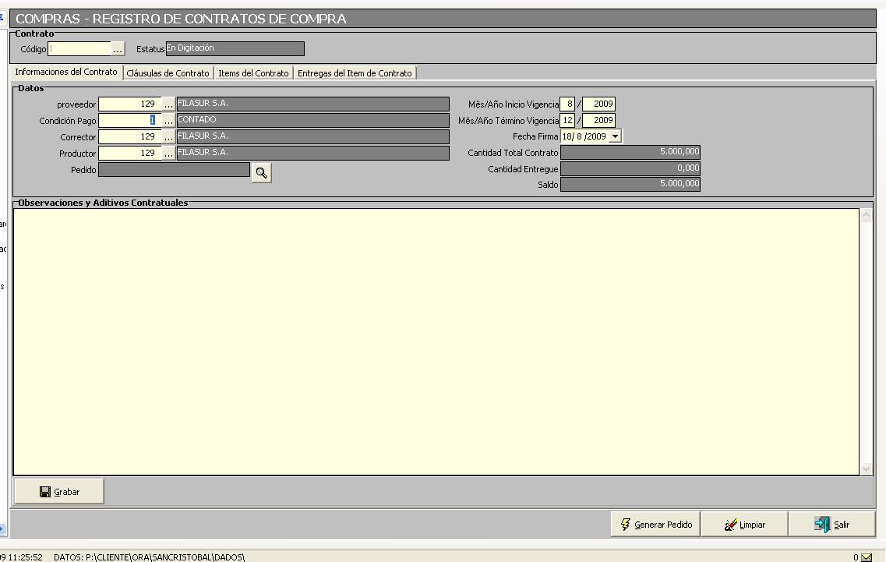The height and width of the screenshot is (562, 886).
Task: Click the Término Vigencia month field
Action: (567, 121)
